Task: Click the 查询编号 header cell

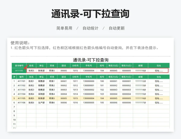Action: [x=19, y=66]
